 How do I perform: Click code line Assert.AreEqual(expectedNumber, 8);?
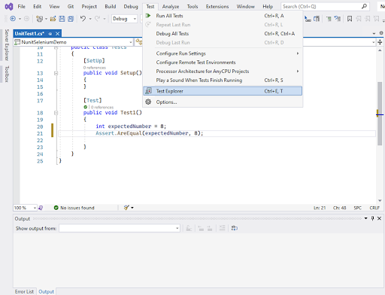[150, 133]
